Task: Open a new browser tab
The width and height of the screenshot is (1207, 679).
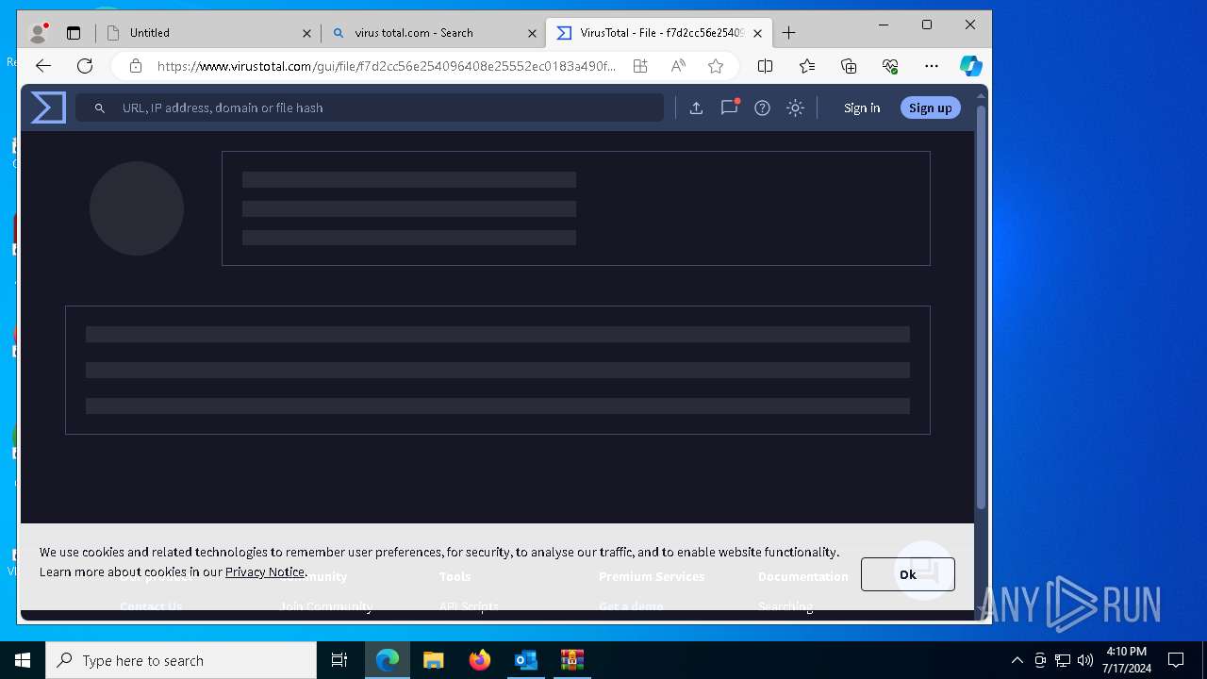Action: point(789,33)
